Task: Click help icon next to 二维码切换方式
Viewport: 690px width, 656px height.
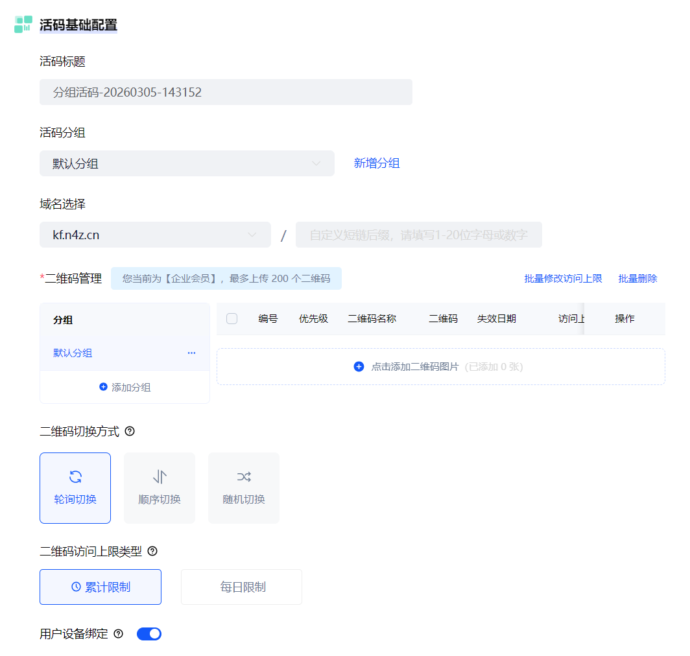Action: 130,431
